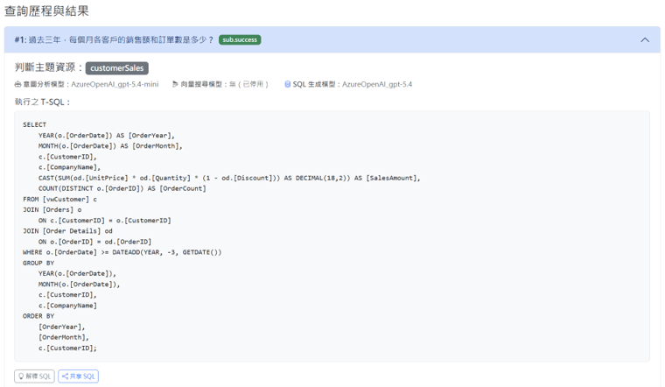Click the COUNT(DISTINCT OrderCount line
Image resolution: width=665 pixels, height=387 pixels.
122,188
